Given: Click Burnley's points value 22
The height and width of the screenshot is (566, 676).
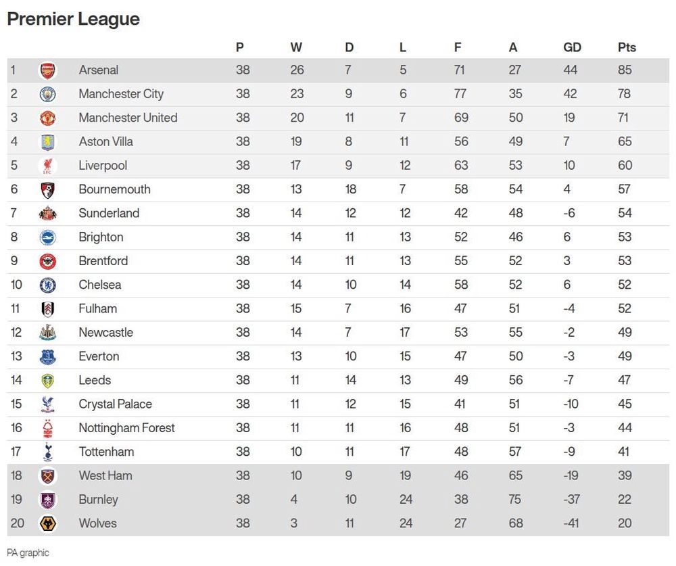Looking at the screenshot, I should [624, 499].
